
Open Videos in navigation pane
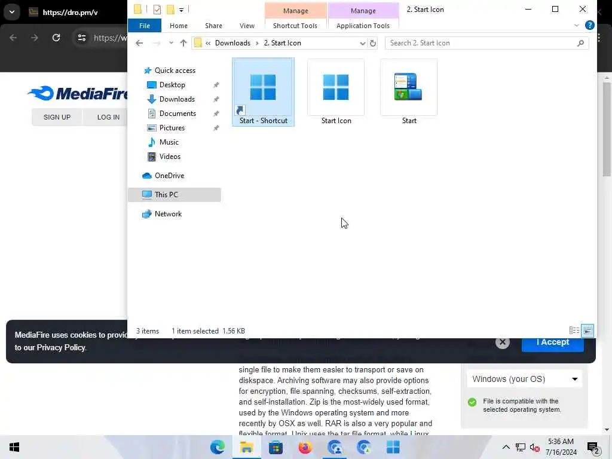coord(170,157)
